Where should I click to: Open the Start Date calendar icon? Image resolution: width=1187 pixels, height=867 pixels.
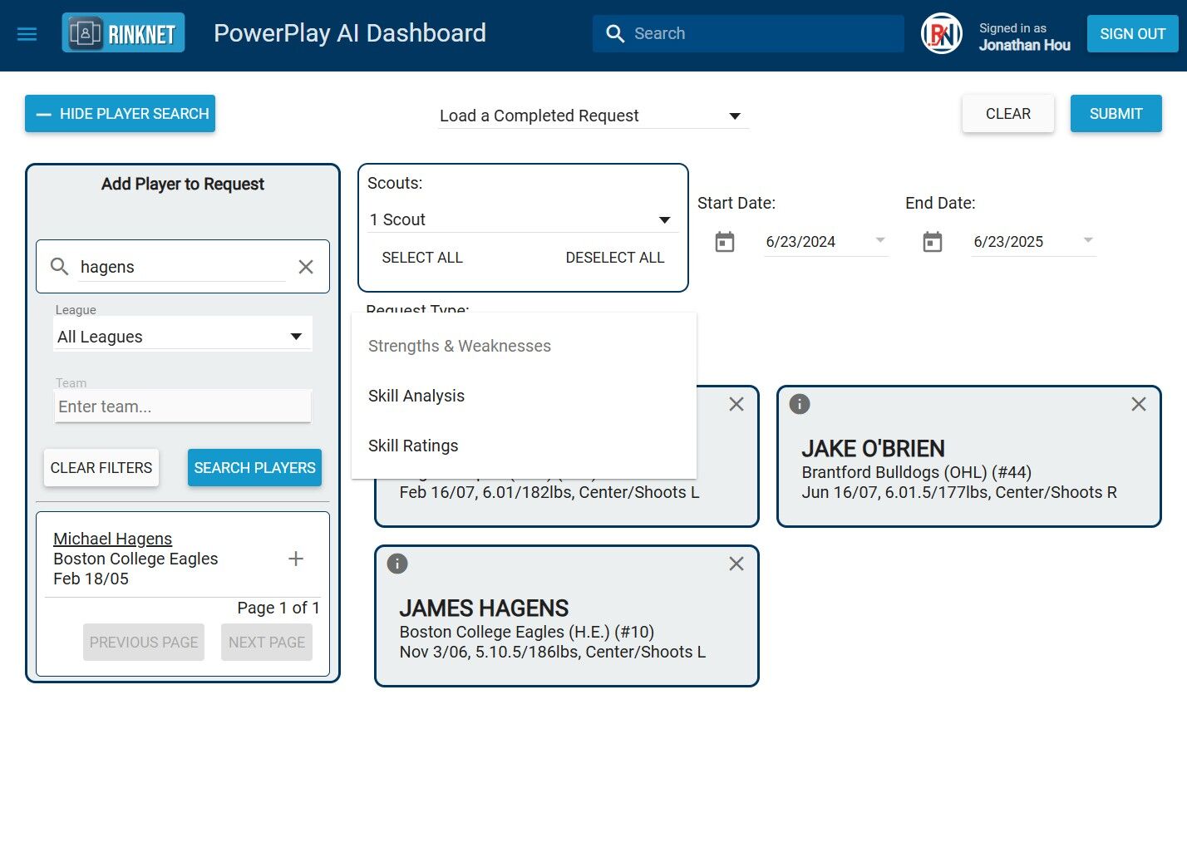point(725,242)
